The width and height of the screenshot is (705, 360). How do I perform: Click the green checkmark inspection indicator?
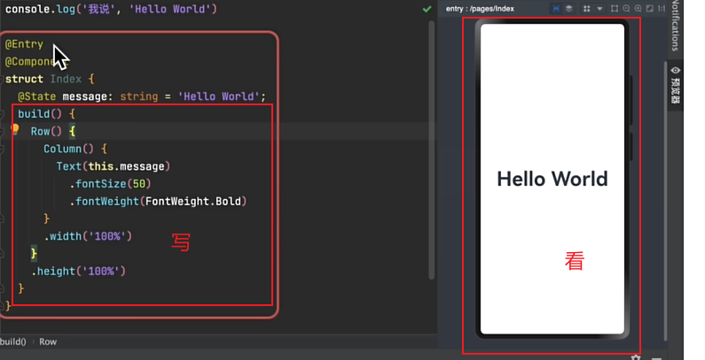(x=427, y=9)
